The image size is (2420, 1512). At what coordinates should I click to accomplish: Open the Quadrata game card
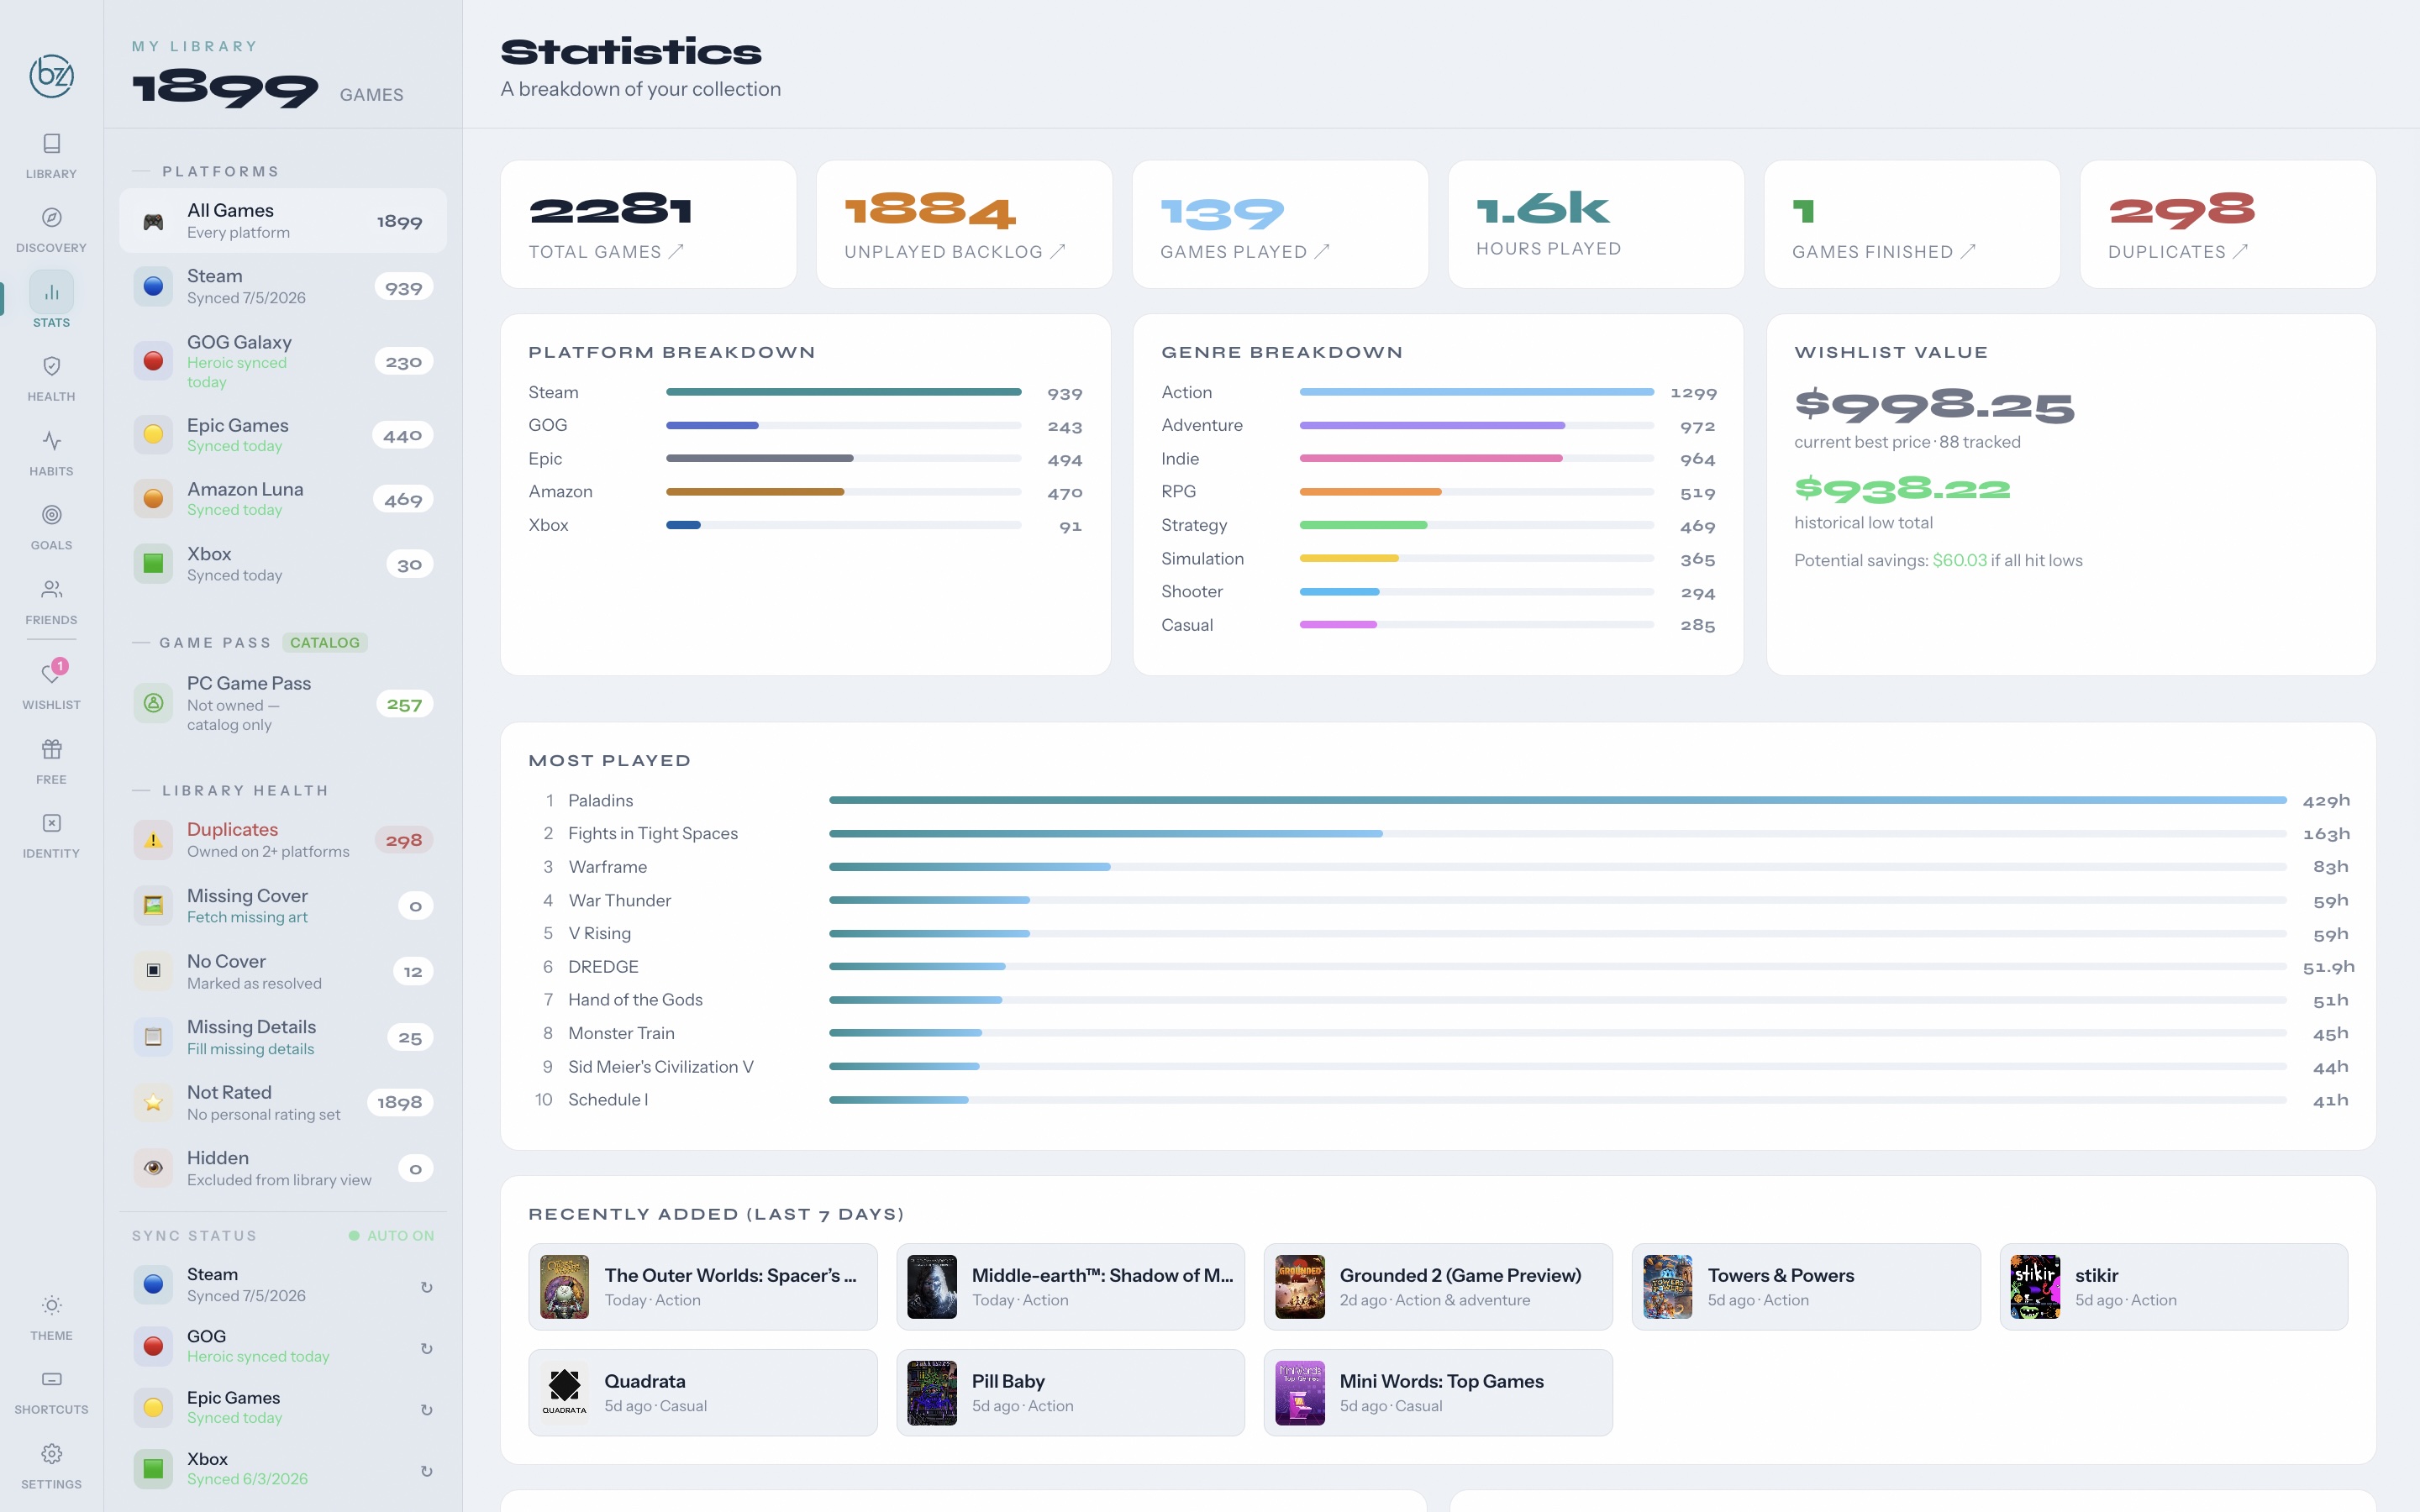703,1393
